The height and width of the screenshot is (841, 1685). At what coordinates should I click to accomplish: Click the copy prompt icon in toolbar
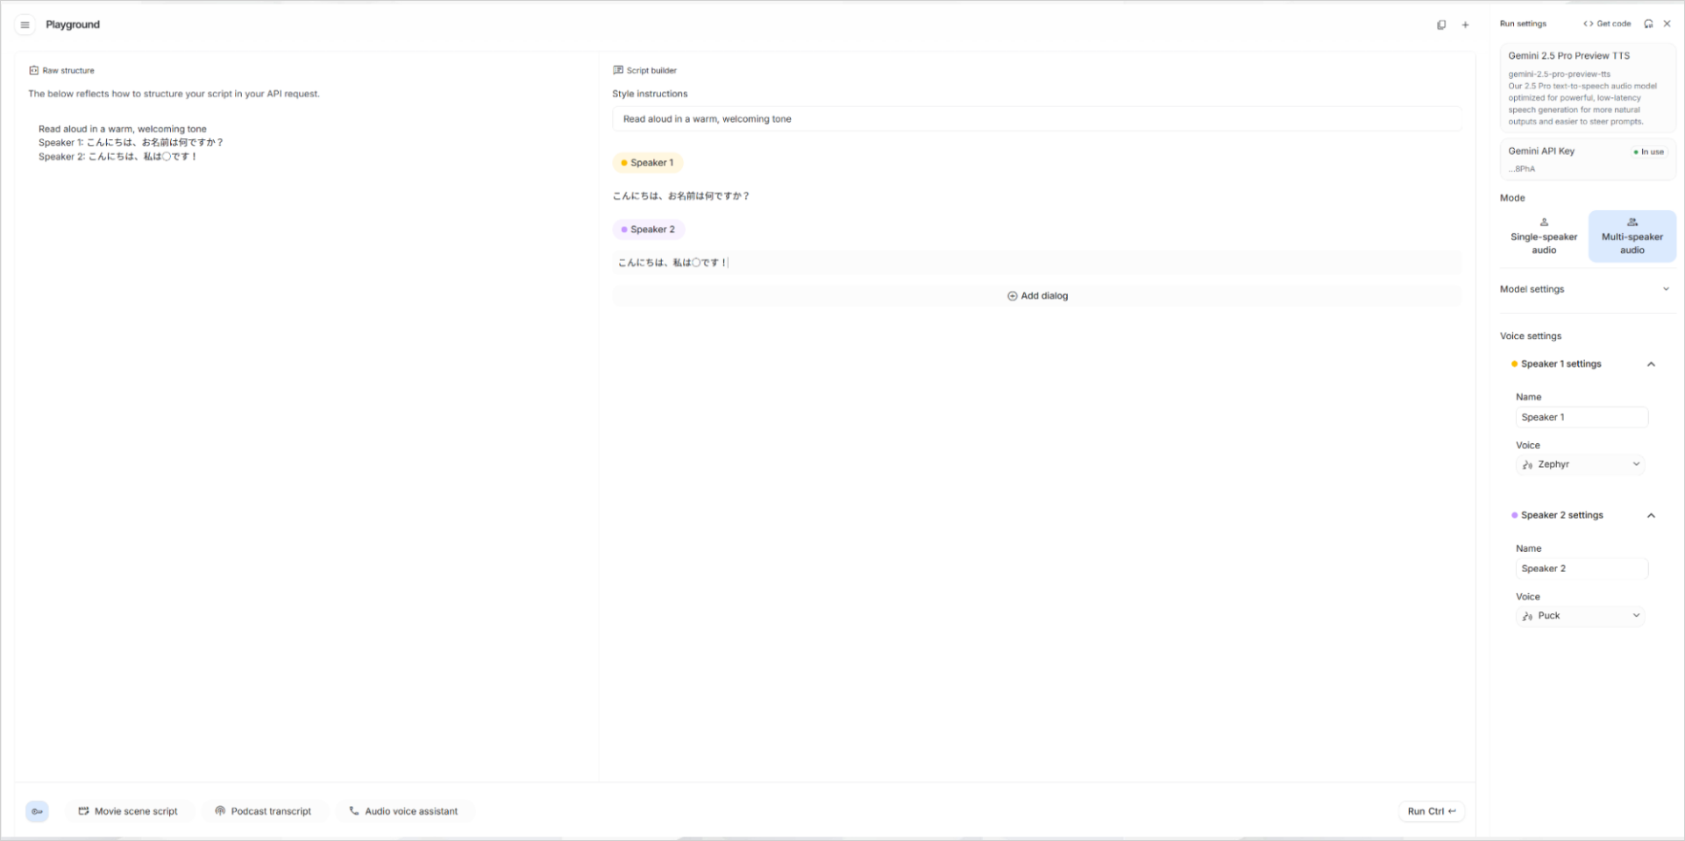[1441, 25]
